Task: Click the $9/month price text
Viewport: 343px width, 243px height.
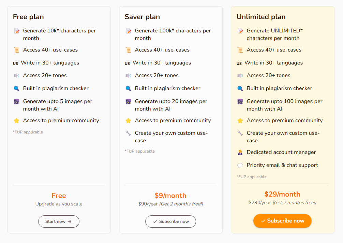Action: (x=170, y=196)
